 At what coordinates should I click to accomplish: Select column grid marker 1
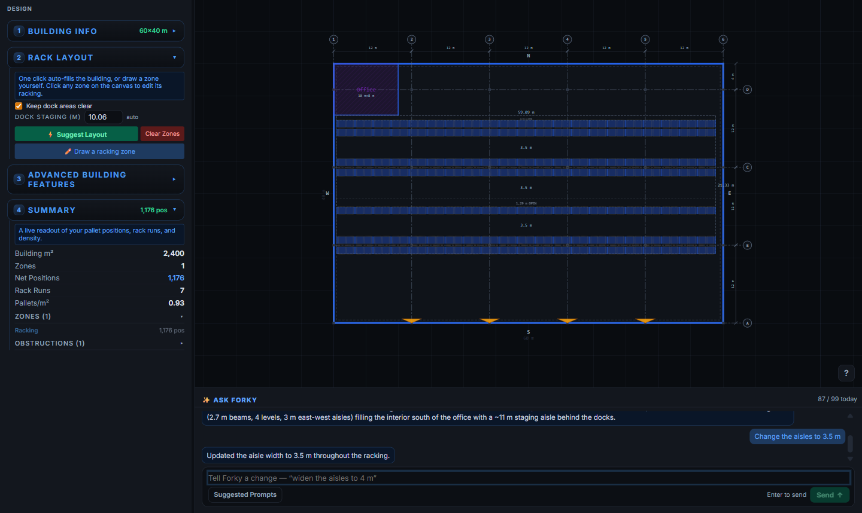(x=334, y=39)
